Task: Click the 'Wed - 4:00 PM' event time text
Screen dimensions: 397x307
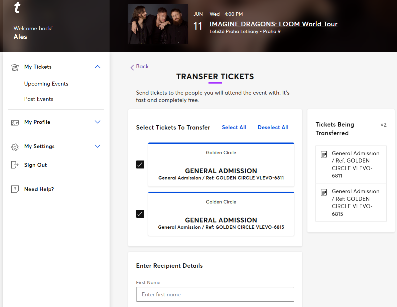Action: pyautogui.click(x=226, y=14)
